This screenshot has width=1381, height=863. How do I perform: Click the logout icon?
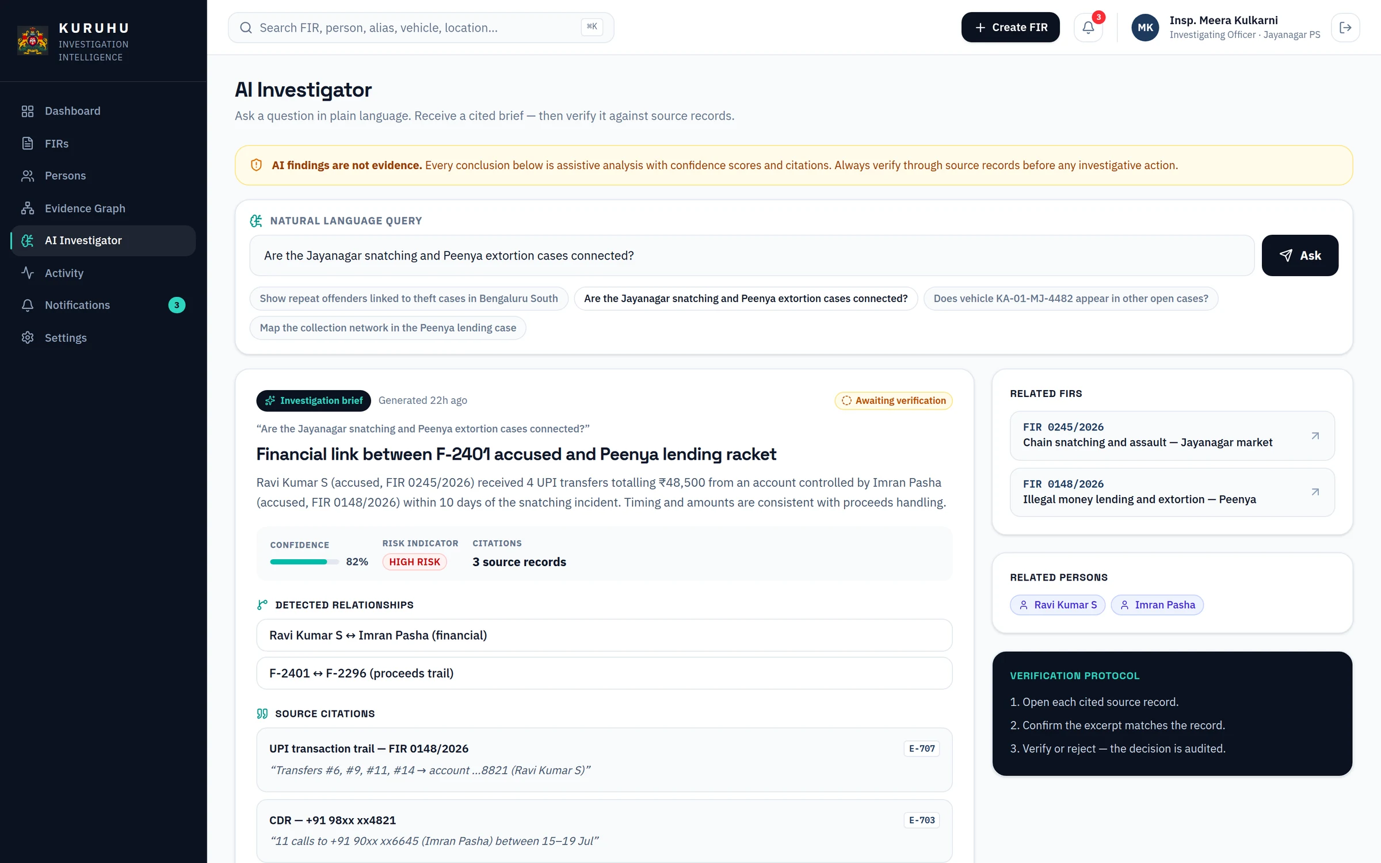(1345, 28)
